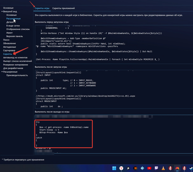Click the [DllImport("user32.dll")] line
193x172 pixels.
click(56, 41)
